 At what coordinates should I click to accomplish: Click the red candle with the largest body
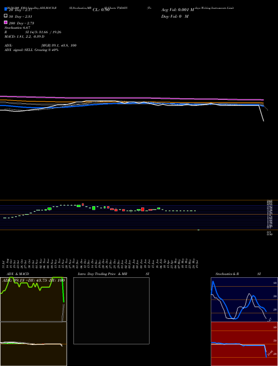click(x=143, y=210)
